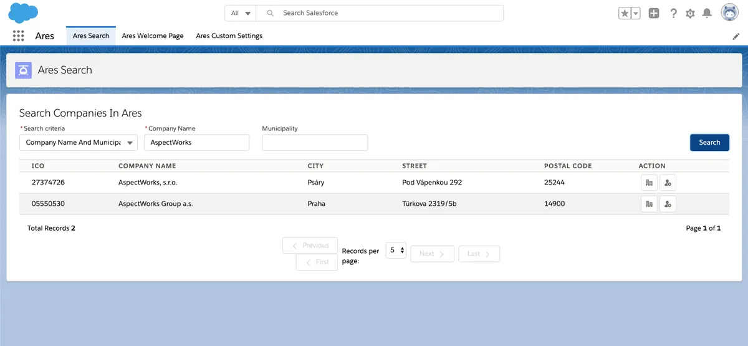
Task: Open the Search criteria dropdown
Action: [x=79, y=143]
